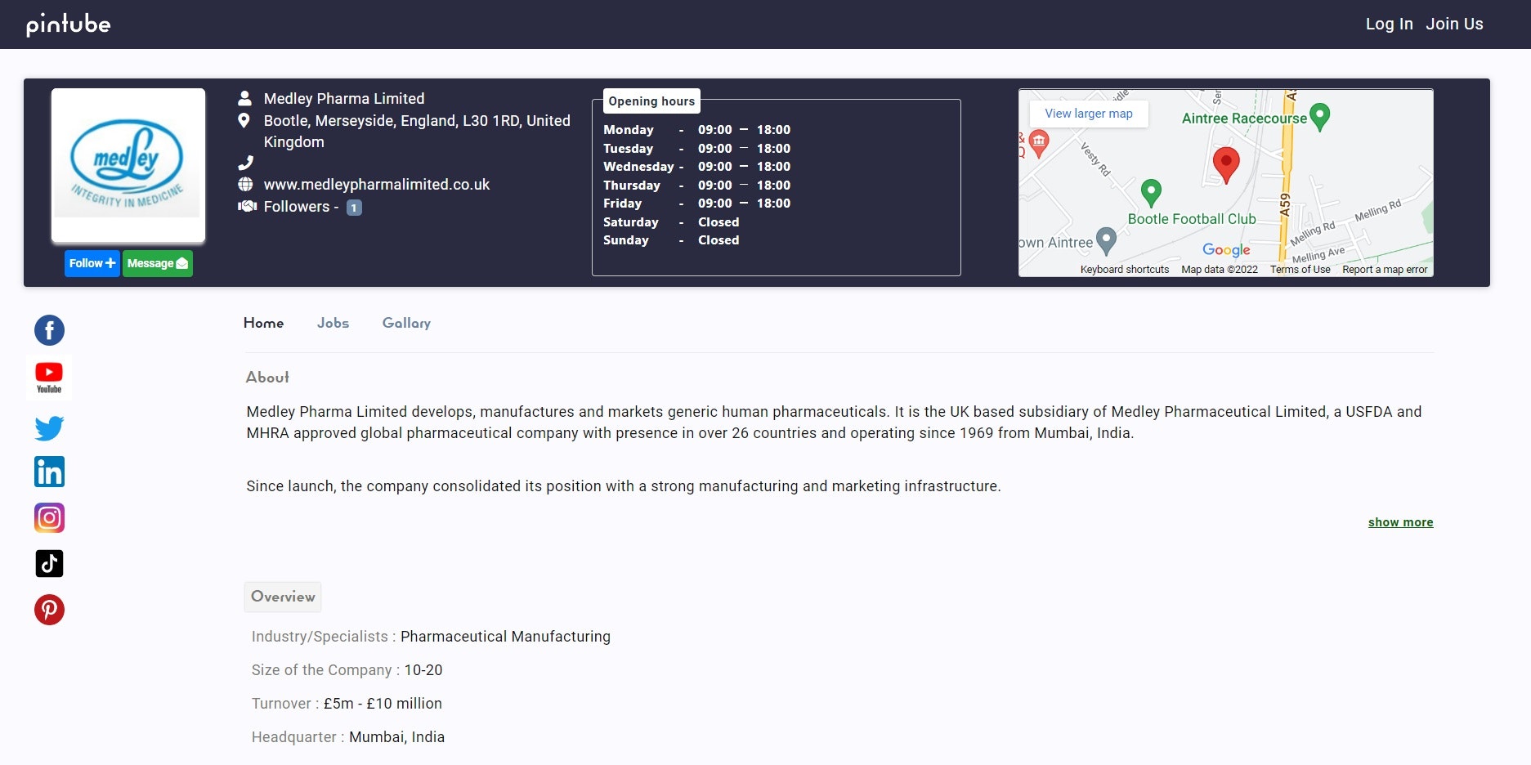Click the Medley company logo thumbnail
This screenshot has height=765, width=1531.
point(128,166)
